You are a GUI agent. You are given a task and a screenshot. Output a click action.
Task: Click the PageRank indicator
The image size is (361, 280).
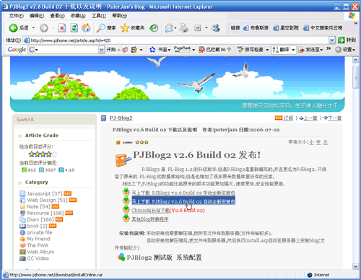click(182, 49)
